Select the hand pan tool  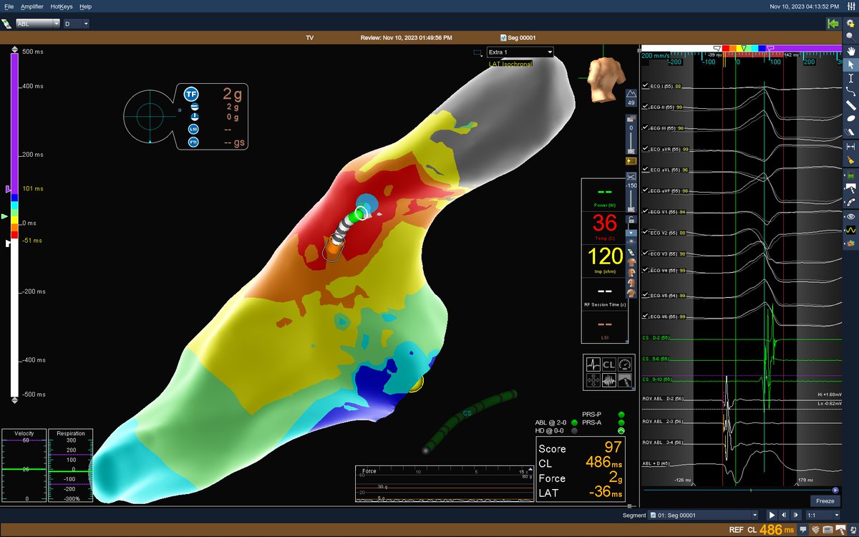(850, 52)
